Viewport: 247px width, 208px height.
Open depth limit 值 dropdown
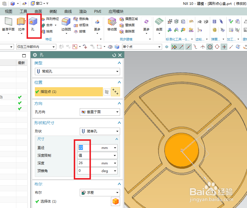pyautogui.click(x=97, y=155)
